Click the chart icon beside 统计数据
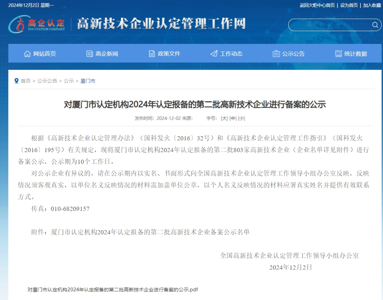The image size is (383, 300). click(x=339, y=54)
